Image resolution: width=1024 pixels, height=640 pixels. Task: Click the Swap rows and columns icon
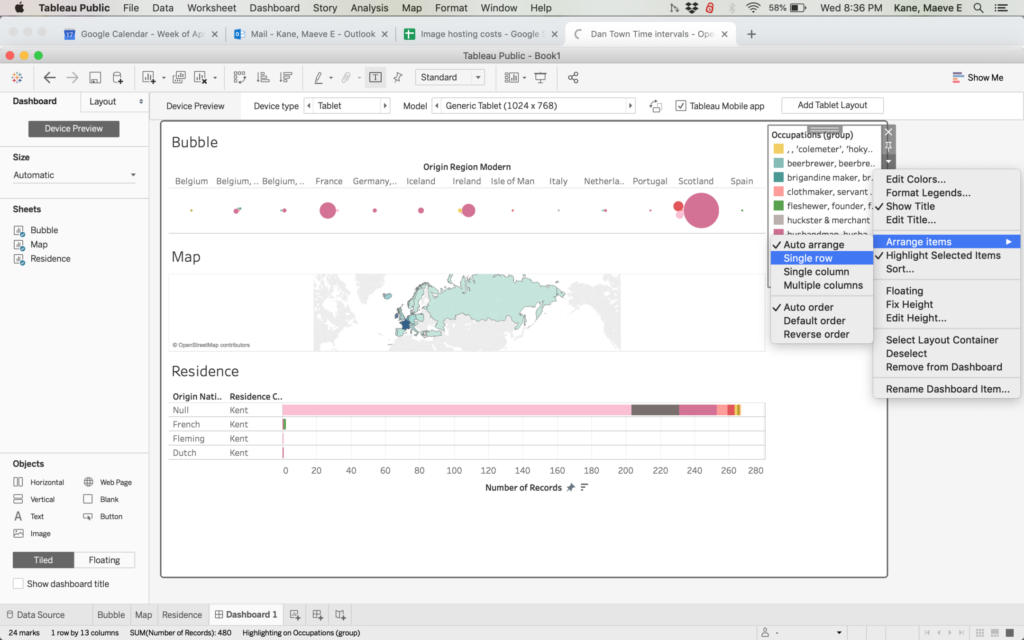[239, 77]
